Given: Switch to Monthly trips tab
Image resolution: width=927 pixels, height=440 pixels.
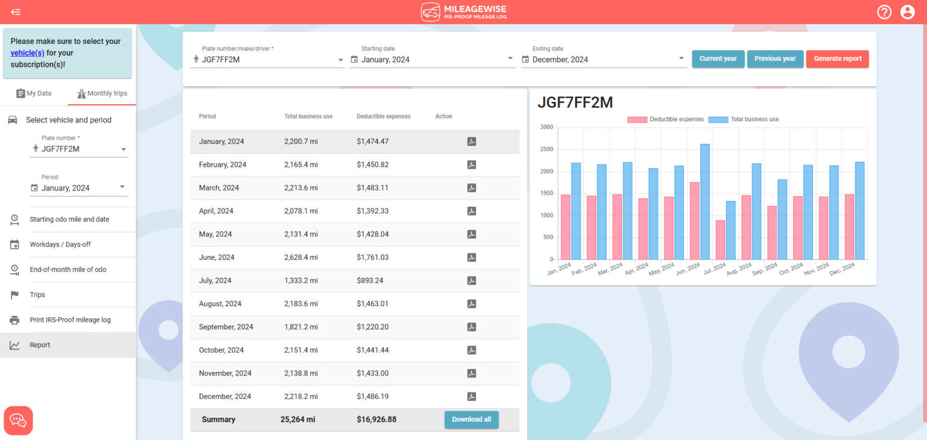Looking at the screenshot, I should pos(102,93).
